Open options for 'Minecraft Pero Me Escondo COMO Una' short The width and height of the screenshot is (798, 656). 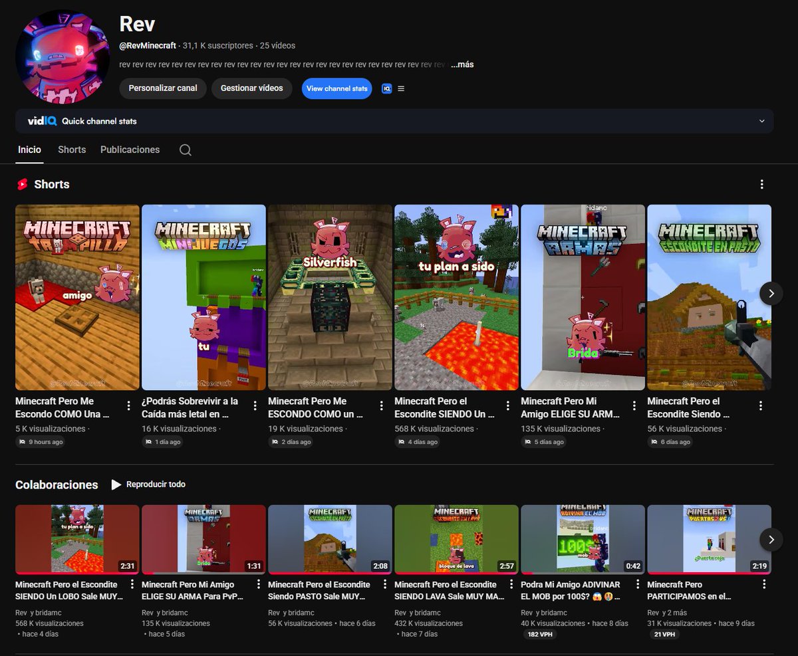click(129, 405)
